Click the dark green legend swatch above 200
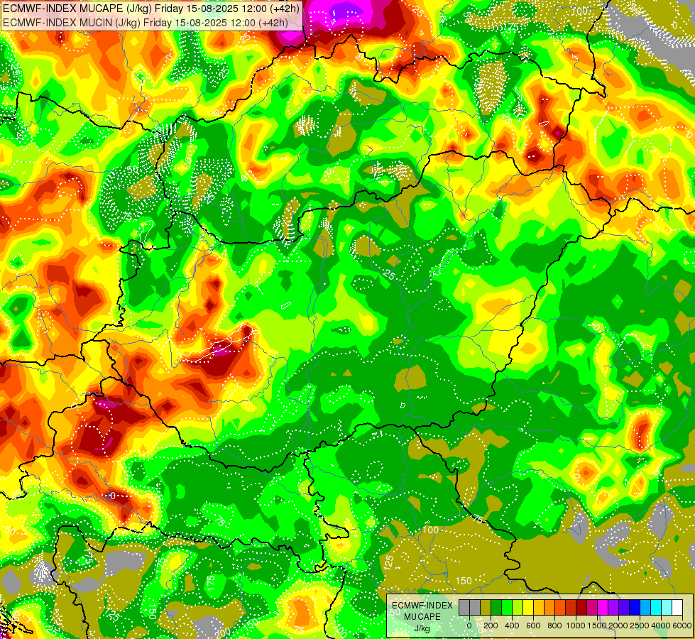The height and width of the screenshot is (639, 695). tap(496, 607)
